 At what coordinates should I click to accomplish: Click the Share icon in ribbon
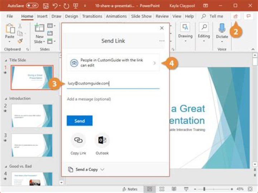(235, 16)
